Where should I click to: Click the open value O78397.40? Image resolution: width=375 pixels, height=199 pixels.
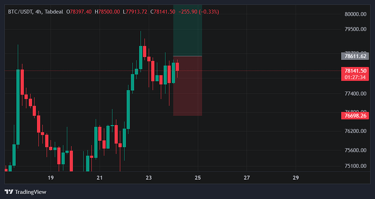[x=79, y=12]
